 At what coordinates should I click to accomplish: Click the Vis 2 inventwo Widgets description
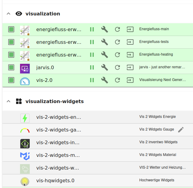pyautogui.click(x=158, y=142)
